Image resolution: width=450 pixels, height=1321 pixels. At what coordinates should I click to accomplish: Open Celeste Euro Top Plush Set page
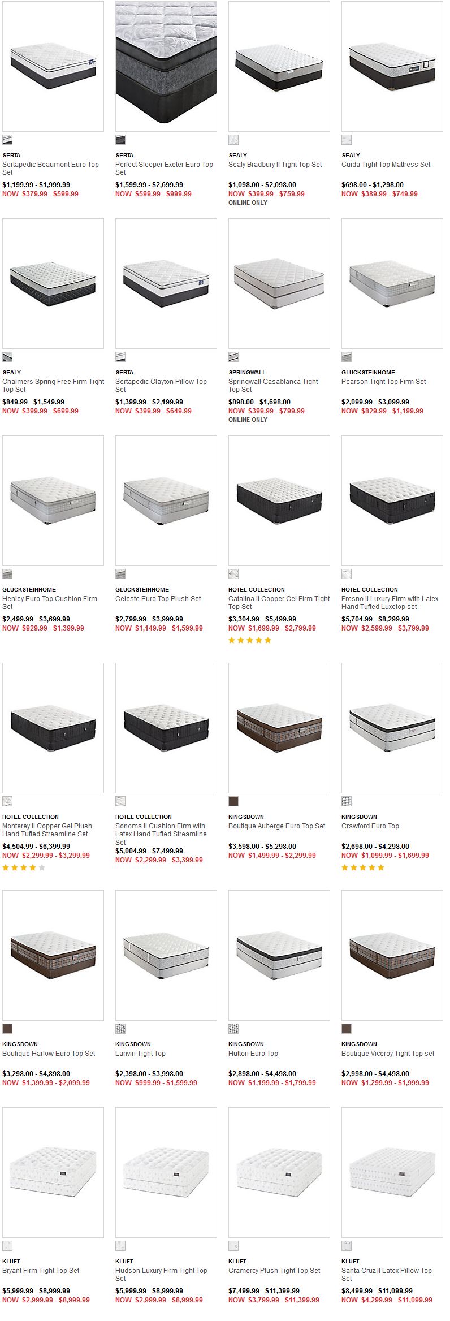coord(158,599)
